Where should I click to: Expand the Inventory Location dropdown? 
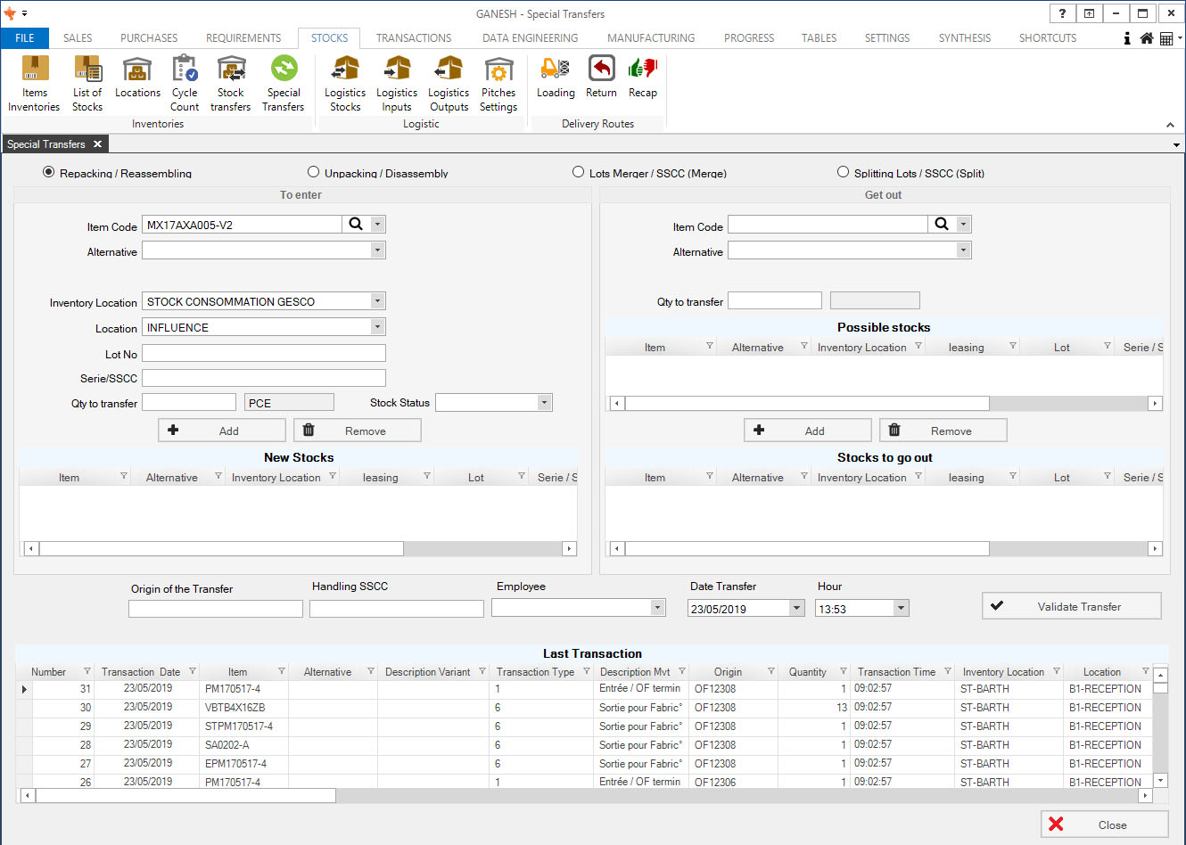tap(377, 301)
